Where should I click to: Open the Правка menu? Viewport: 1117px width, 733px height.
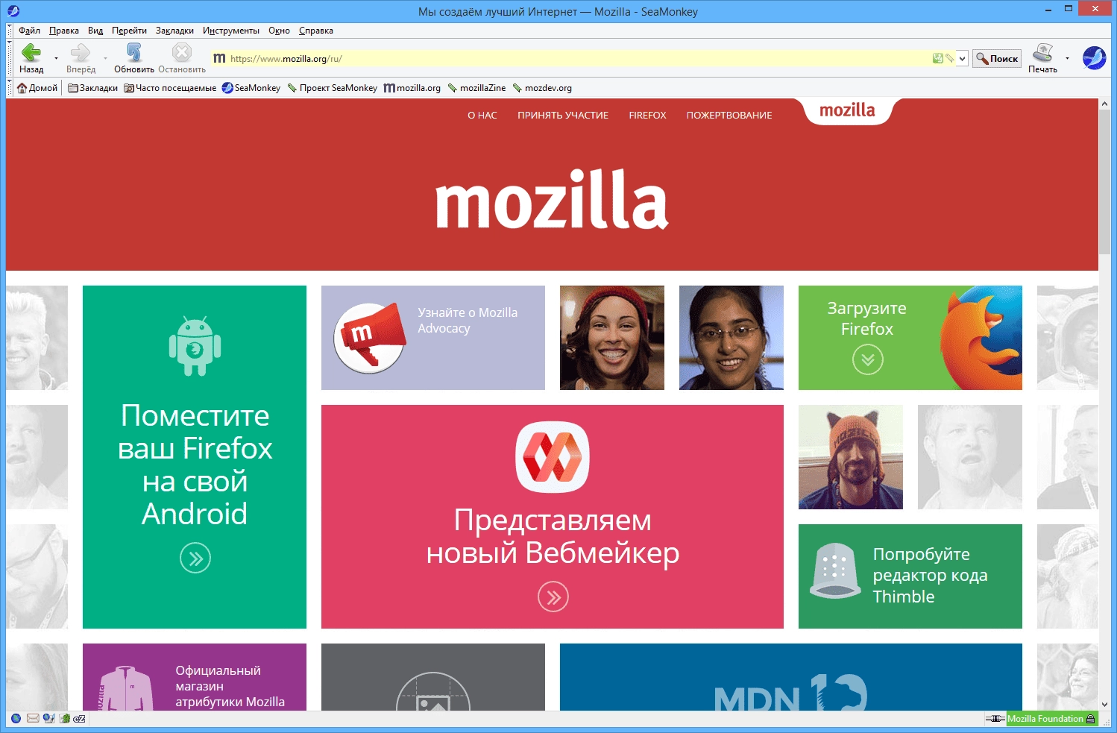click(64, 31)
